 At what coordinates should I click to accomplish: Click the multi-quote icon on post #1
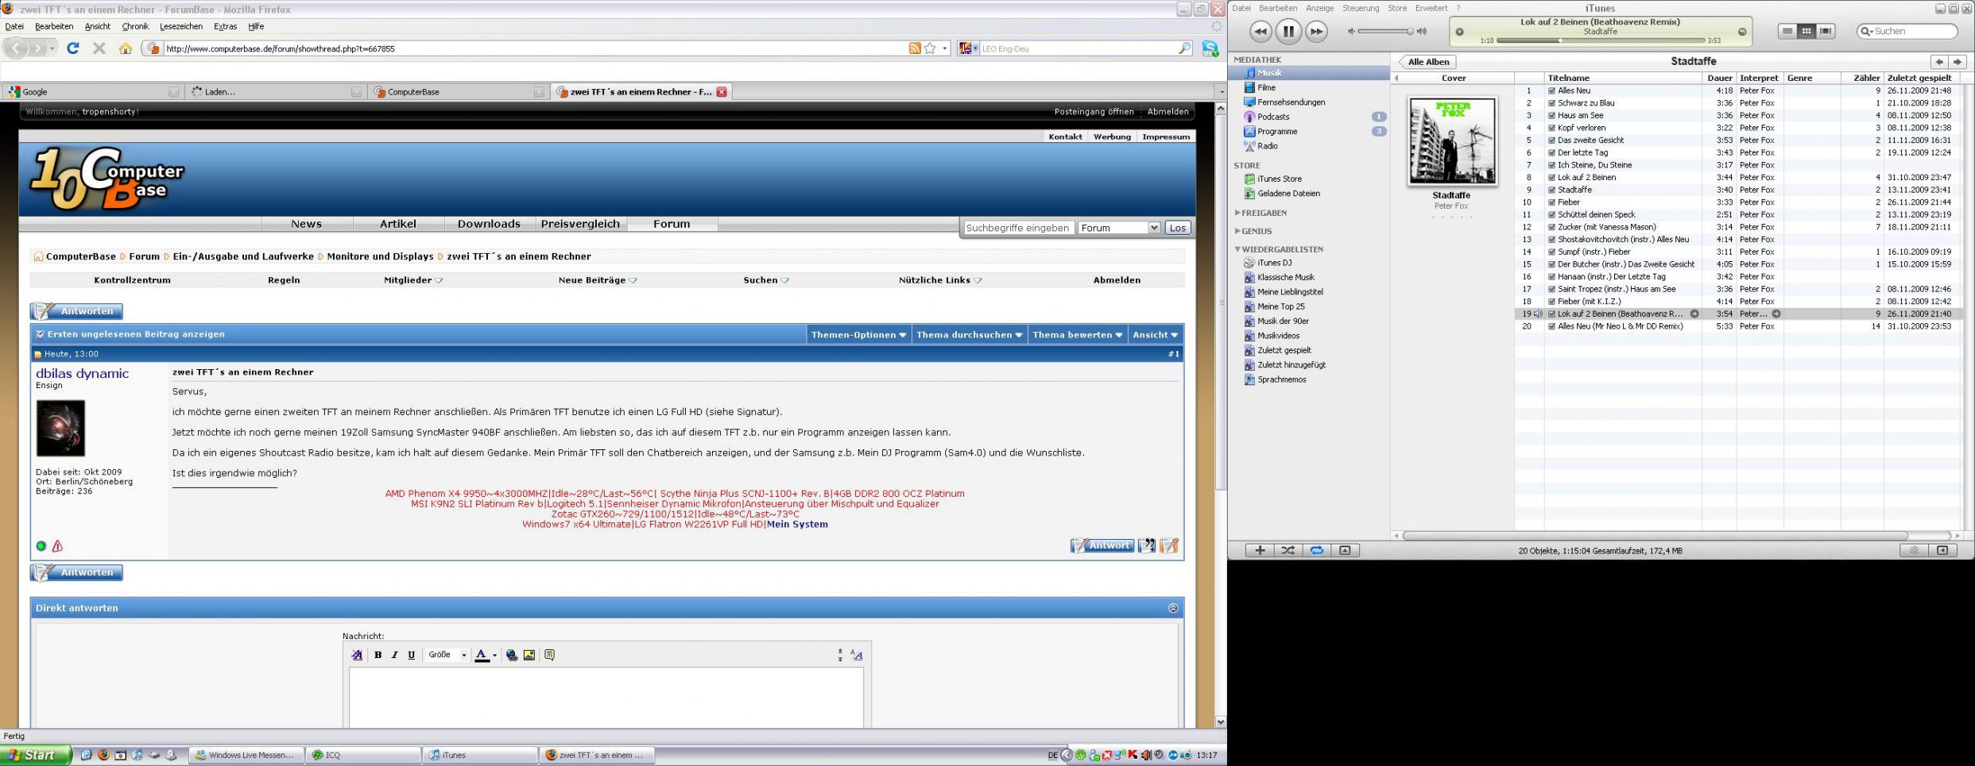coord(1146,545)
